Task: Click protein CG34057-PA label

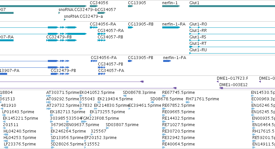Action: coord(111,71)
